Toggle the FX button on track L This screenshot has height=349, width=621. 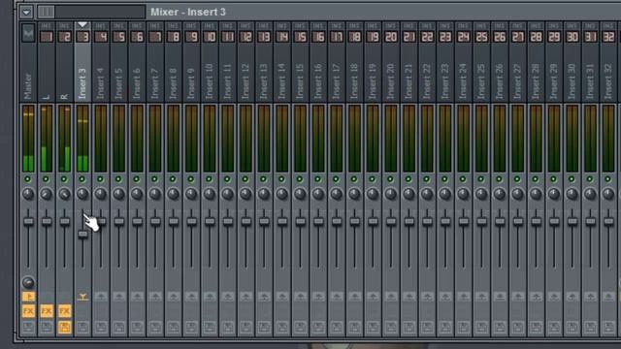point(47,311)
